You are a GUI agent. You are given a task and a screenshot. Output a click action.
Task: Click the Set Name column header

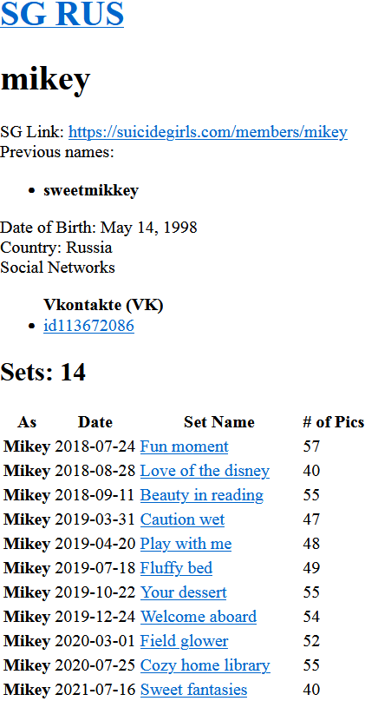pyautogui.click(x=219, y=422)
